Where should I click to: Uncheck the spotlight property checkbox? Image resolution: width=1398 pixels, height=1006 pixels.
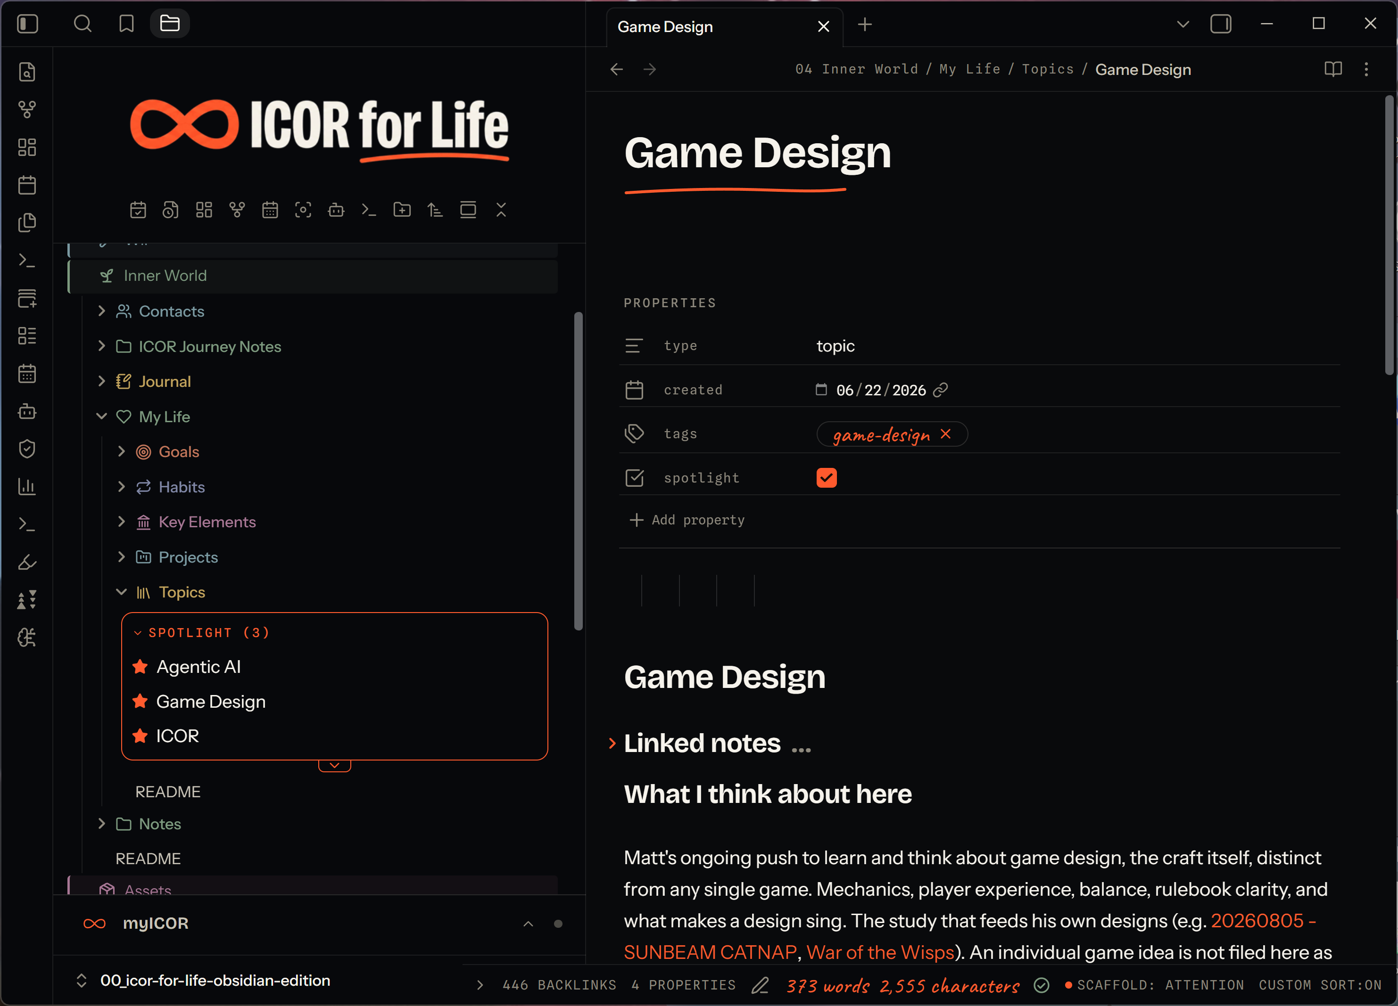click(826, 477)
